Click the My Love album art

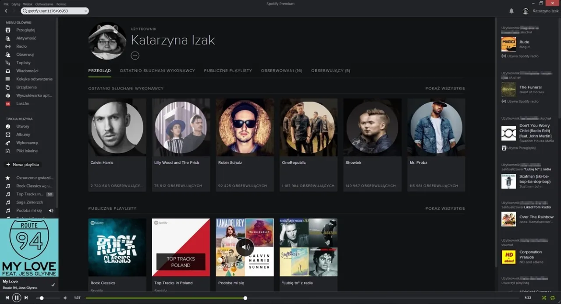tap(29, 247)
